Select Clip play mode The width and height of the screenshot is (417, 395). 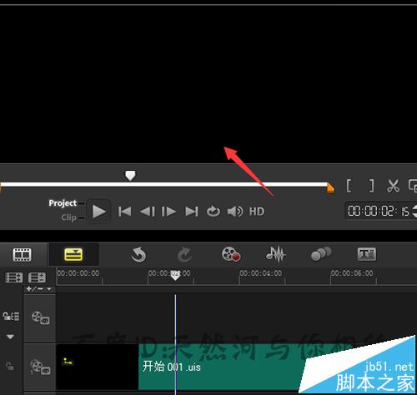click(x=68, y=217)
